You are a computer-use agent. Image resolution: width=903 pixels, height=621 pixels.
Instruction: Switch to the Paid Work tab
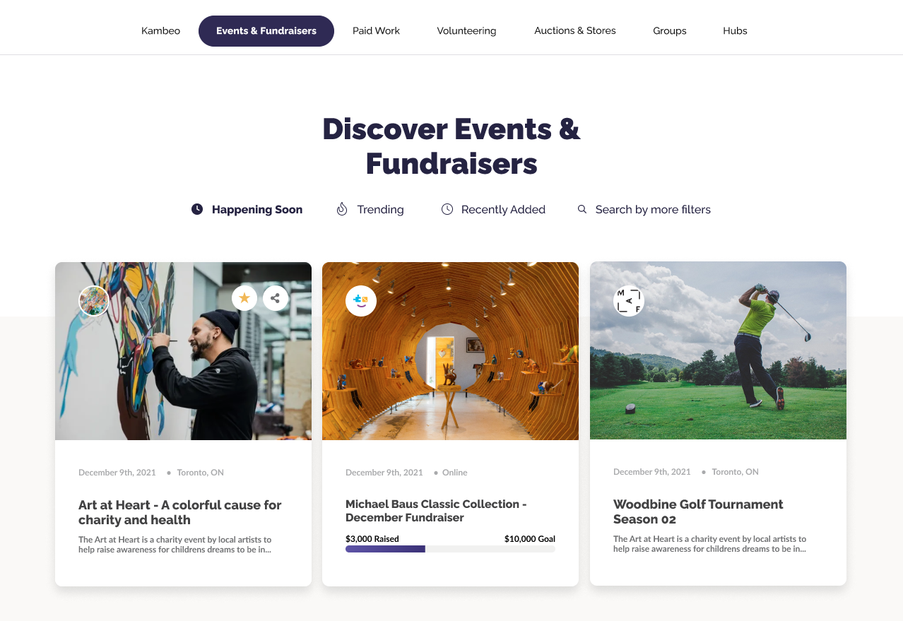click(376, 31)
